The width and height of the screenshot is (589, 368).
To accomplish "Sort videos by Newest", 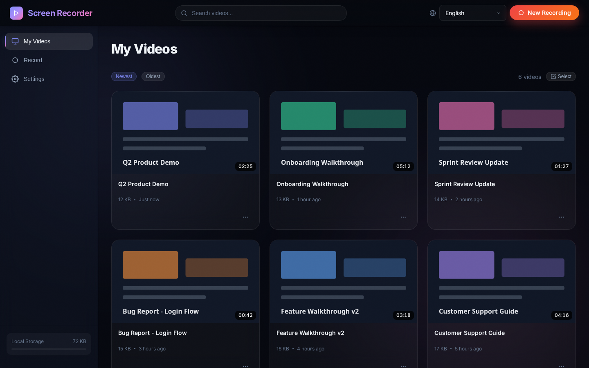I will point(124,76).
